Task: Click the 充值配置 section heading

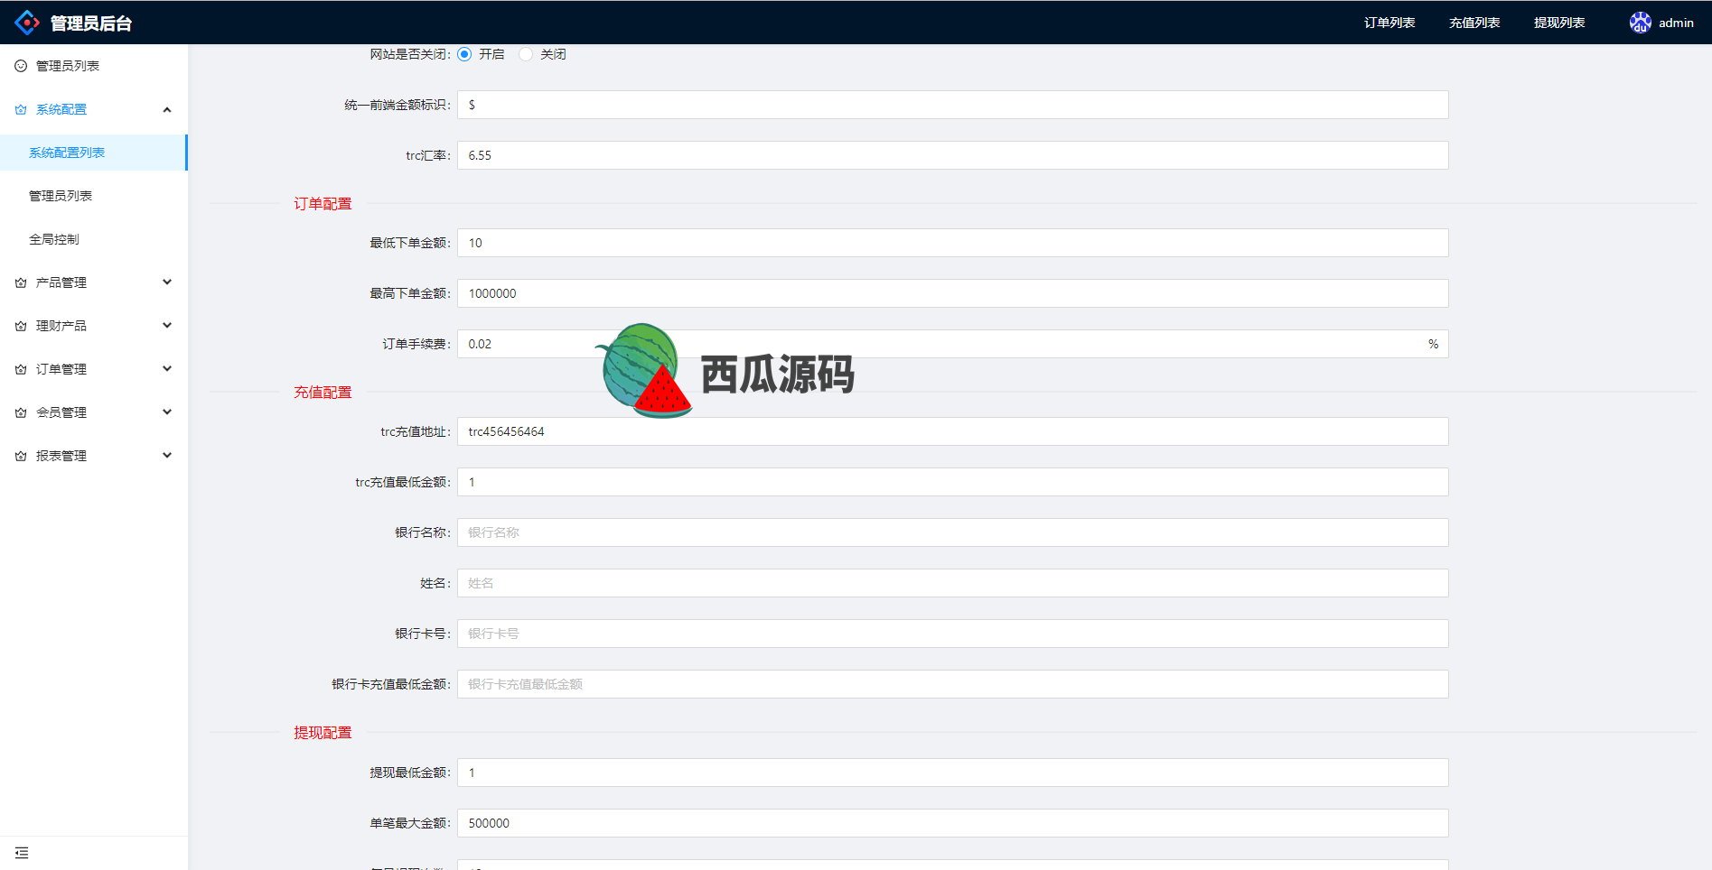Action: [323, 393]
